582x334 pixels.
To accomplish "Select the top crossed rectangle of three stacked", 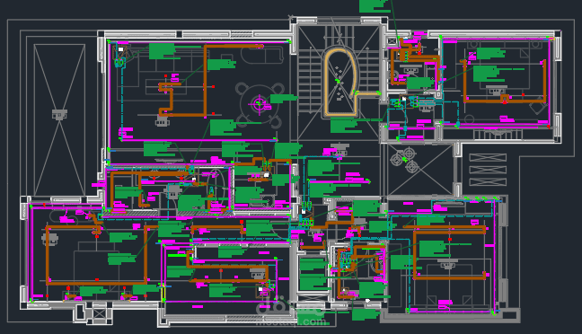I will point(488,157).
